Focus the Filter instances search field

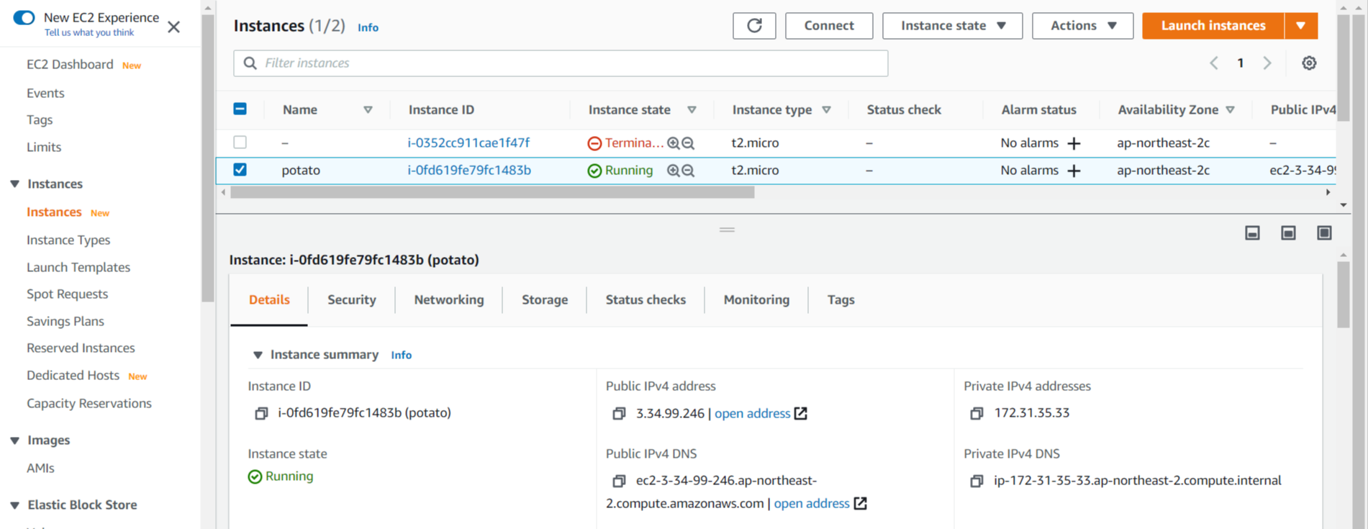coord(561,63)
